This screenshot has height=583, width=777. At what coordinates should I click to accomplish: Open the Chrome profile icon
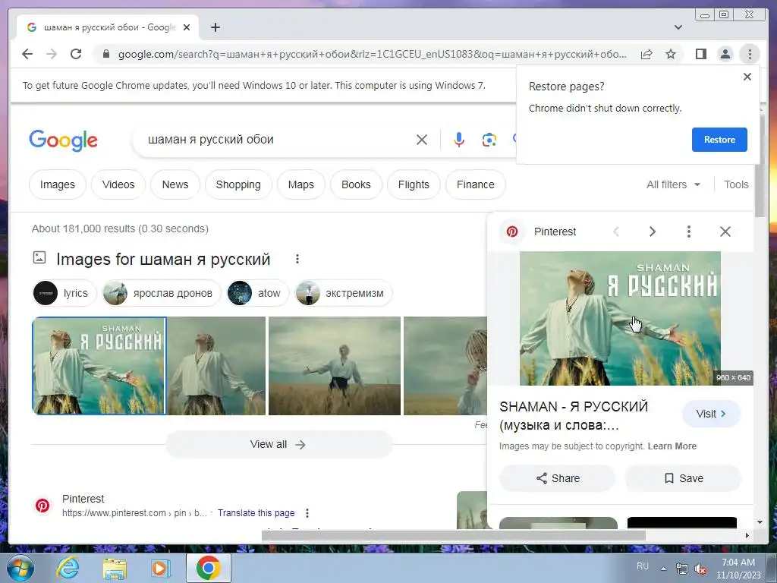coord(725,54)
